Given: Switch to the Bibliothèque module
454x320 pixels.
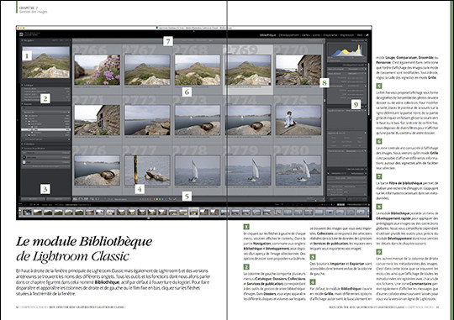Looking at the screenshot, I should coord(267,35).
